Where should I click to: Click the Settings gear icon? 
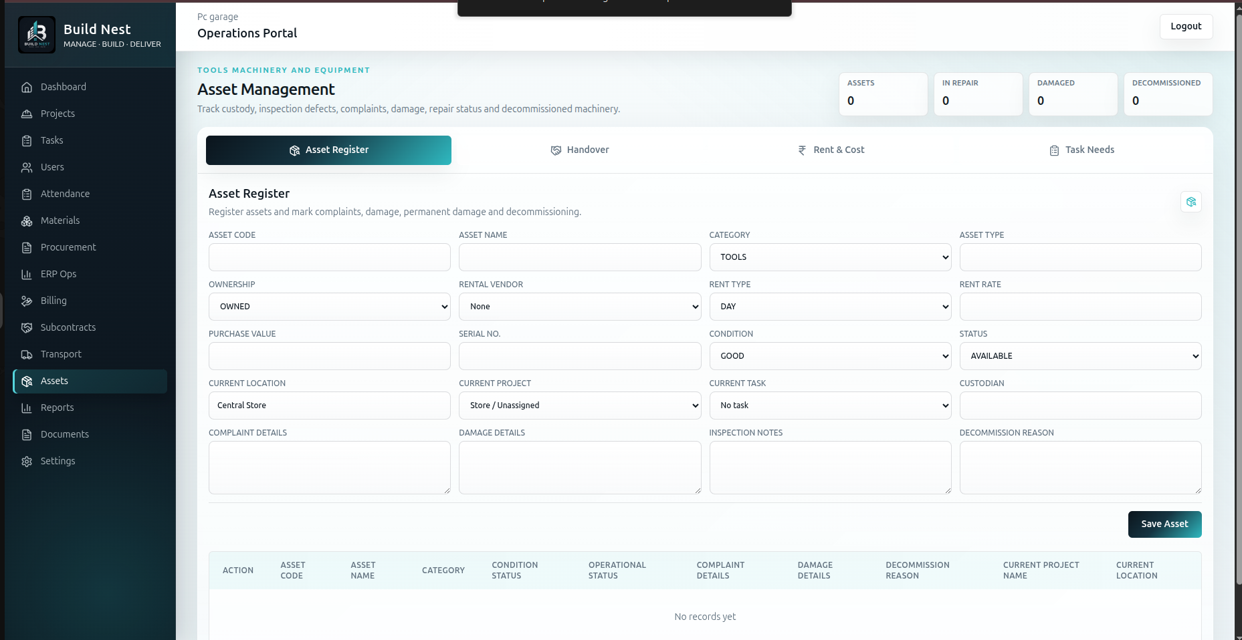coord(27,461)
